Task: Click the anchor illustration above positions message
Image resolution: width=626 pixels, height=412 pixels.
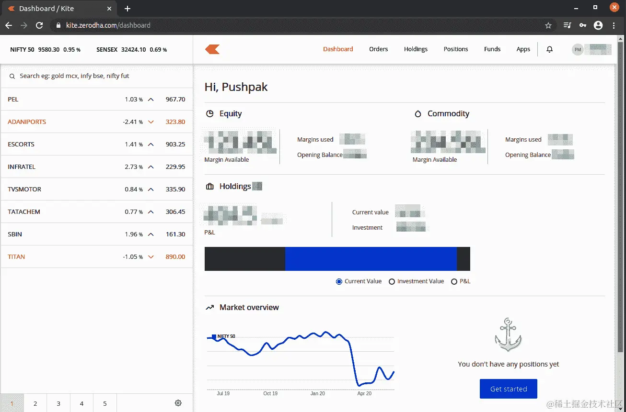Action: (508, 334)
